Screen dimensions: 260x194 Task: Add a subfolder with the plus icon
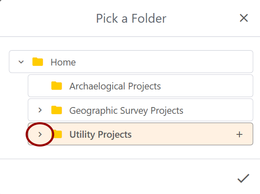[x=239, y=134]
